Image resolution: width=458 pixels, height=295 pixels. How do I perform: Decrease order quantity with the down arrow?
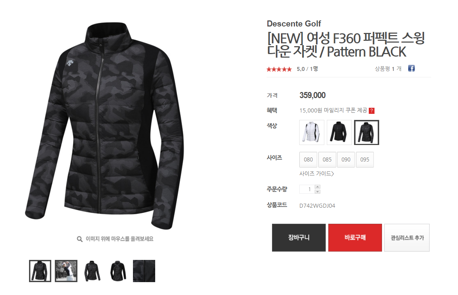tap(317, 192)
